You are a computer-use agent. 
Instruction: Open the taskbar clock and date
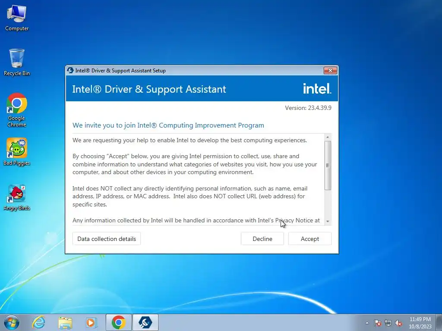[x=420, y=323]
